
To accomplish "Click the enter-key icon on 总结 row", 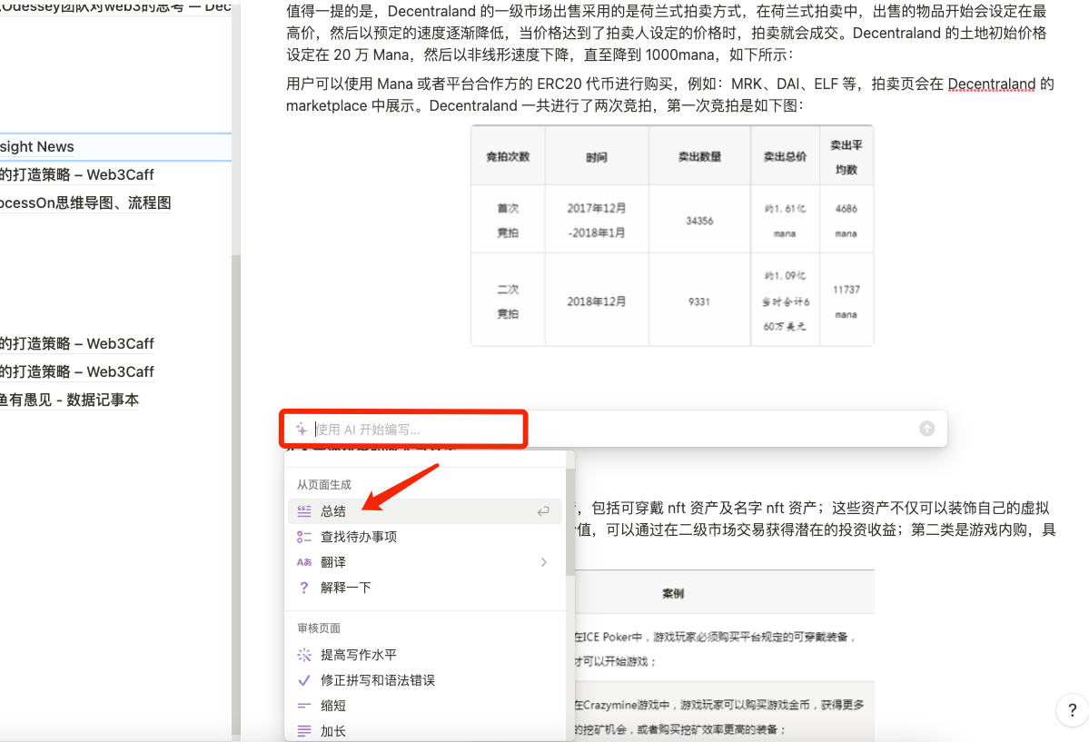I will (543, 511).
